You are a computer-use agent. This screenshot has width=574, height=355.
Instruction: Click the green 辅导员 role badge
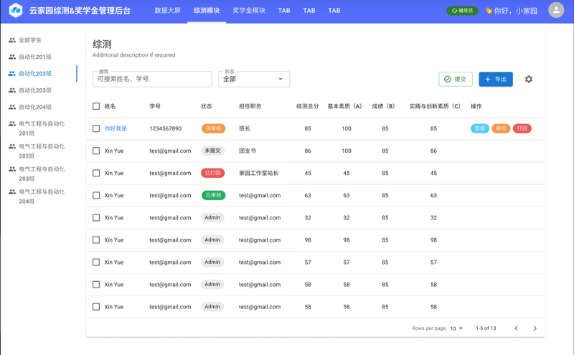[x=462, y=11]
